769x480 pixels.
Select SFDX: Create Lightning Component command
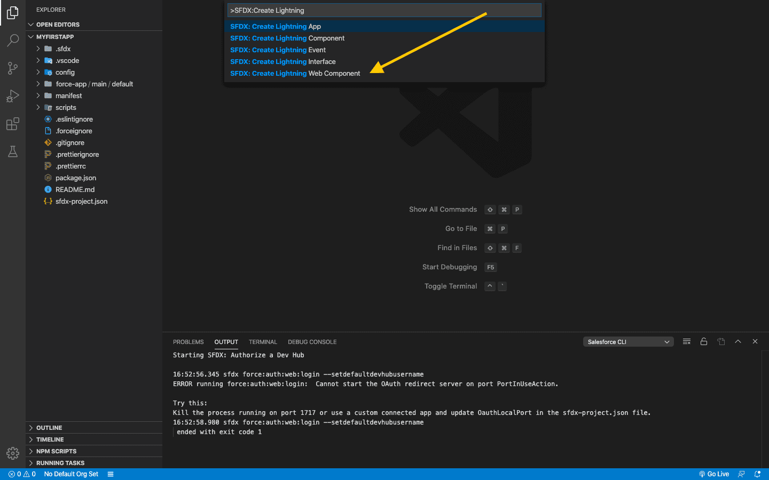point(384,38)
